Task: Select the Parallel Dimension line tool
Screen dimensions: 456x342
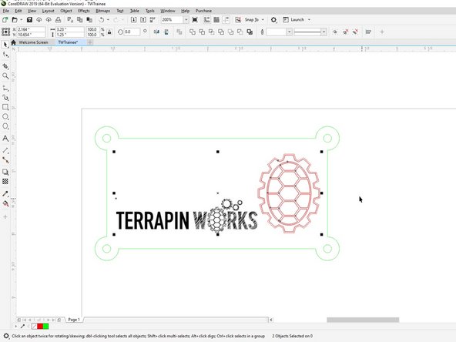Action: click(x=5, y=150)
